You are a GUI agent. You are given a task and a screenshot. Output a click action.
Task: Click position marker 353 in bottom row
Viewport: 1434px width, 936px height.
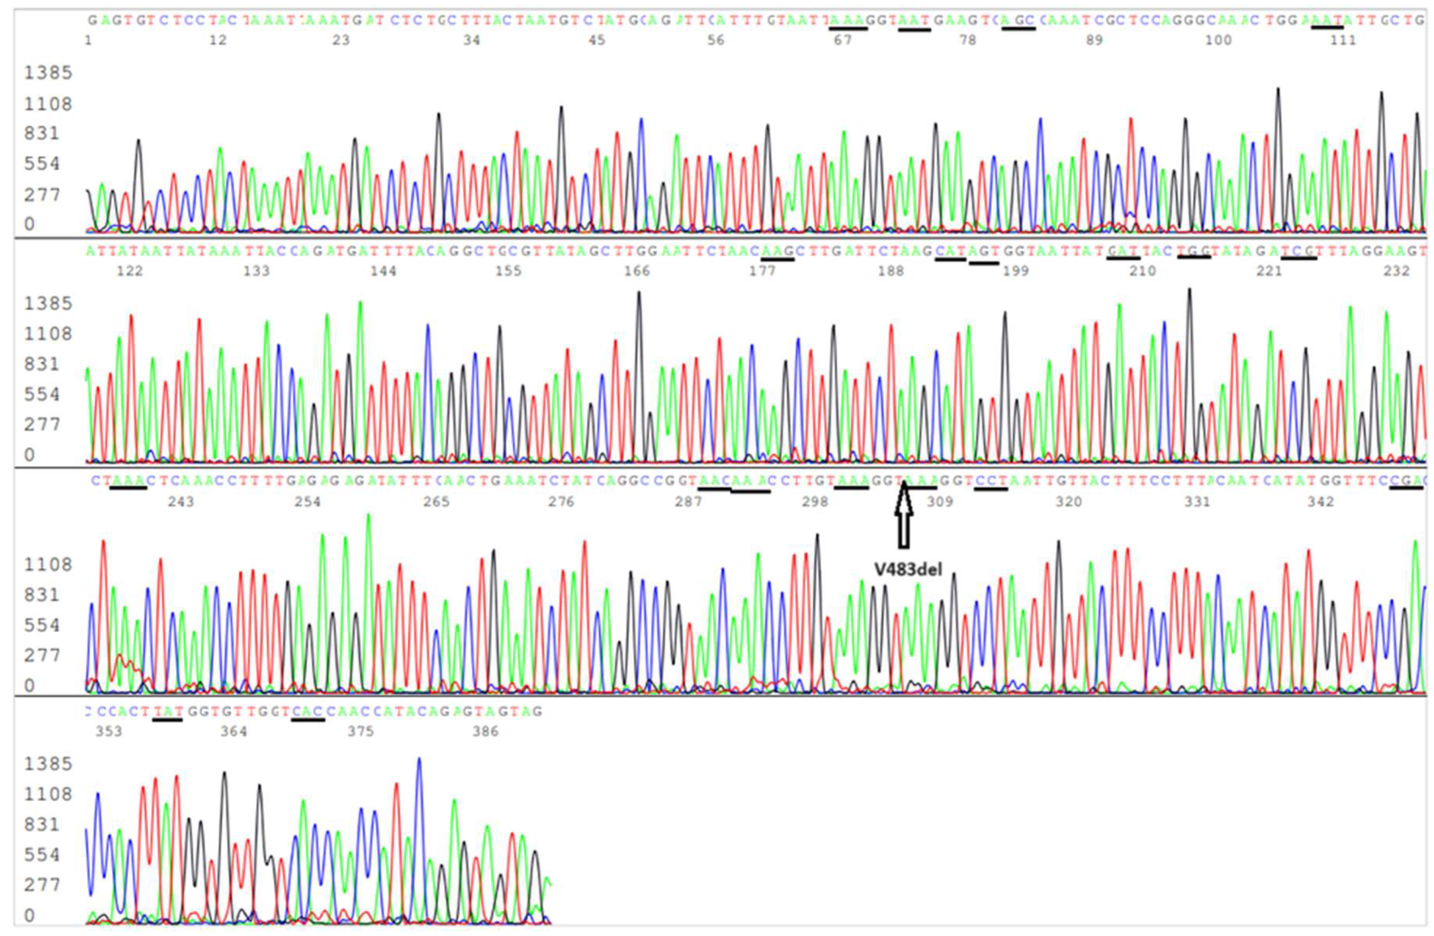coord(109,731)
